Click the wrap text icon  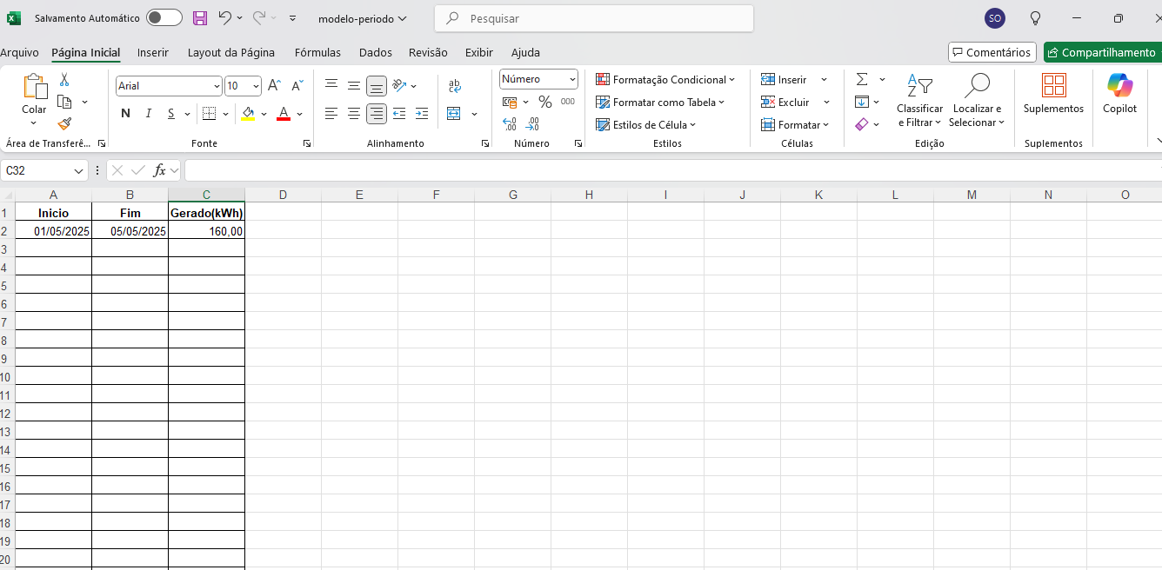pos(454,86)
